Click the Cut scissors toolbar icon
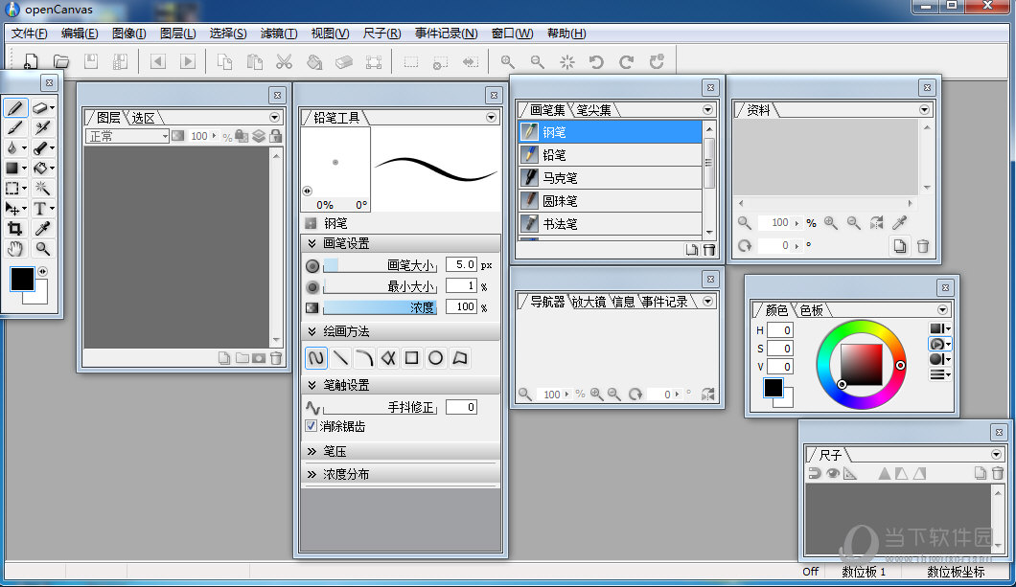The width and height of the screenshot is (1016, 587). [x=284, y=61]
